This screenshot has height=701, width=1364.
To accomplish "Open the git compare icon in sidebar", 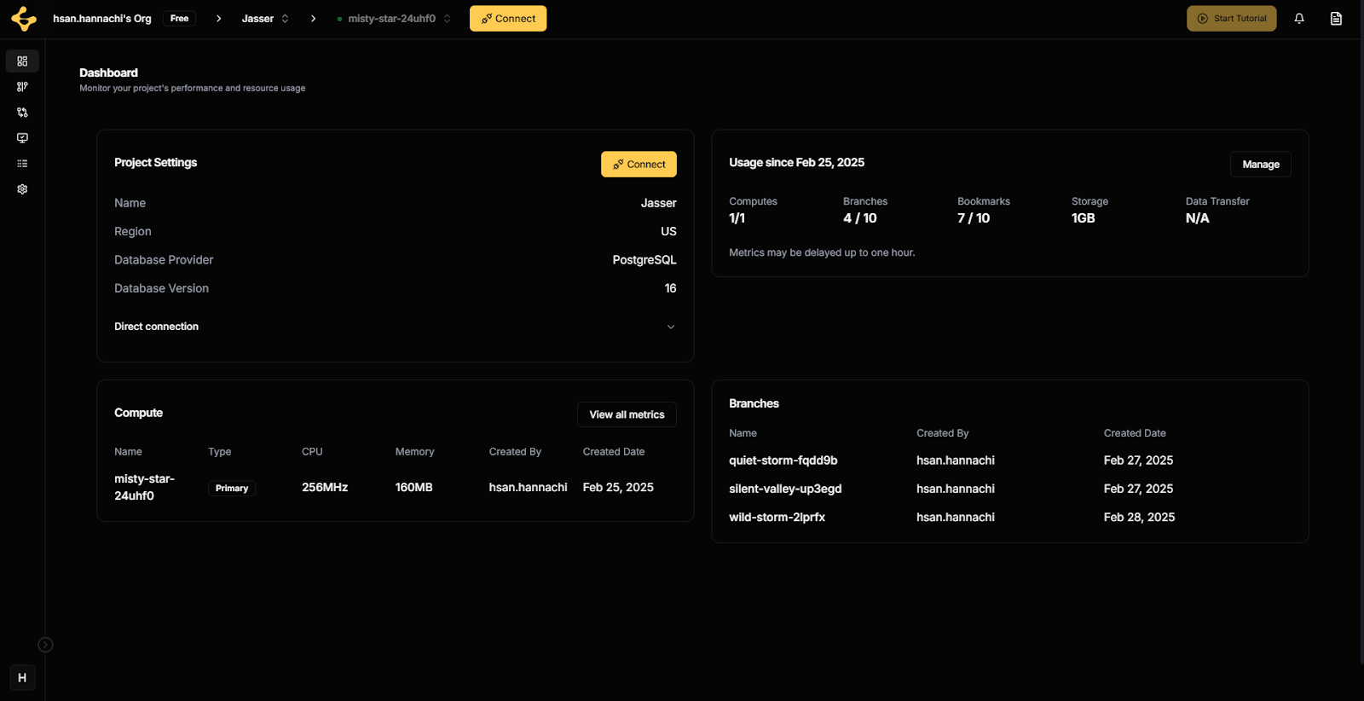I will pyautogui.click(x=22, y=113).
